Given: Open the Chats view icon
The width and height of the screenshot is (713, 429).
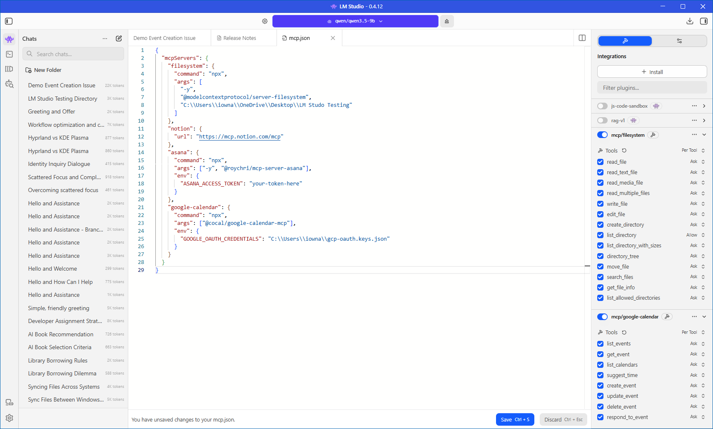Looking at the screenshot, I should point(9,39).
